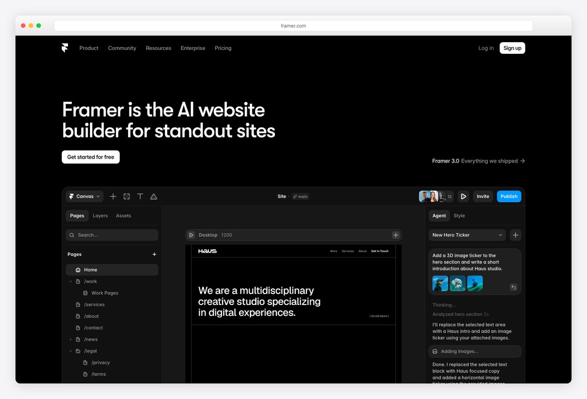Click the Desktop breakpoint label
Image resolution: width=587 pixels, height=399 pixels.
pos(208,235)
